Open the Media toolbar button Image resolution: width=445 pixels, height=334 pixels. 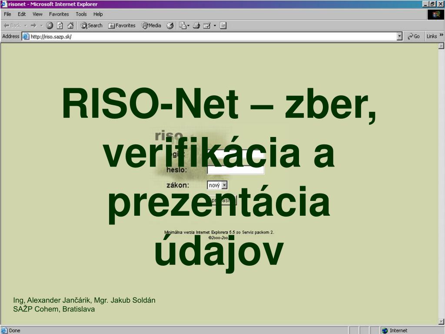(x=151, y=26)
